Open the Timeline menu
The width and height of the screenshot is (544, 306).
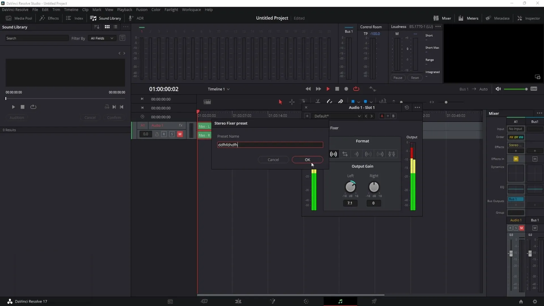pyautogui.click(x=71, y=10)
